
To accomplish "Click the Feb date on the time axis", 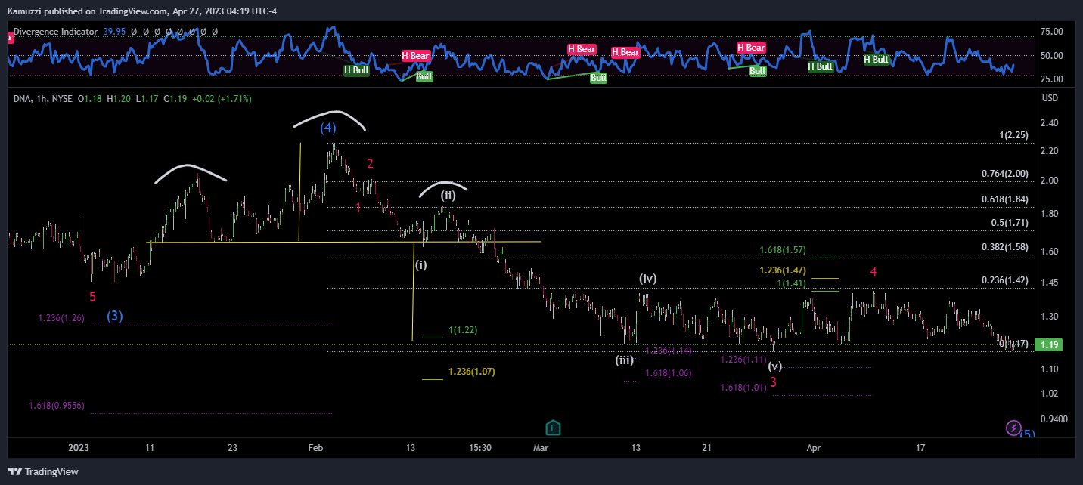I will [316, 448].
